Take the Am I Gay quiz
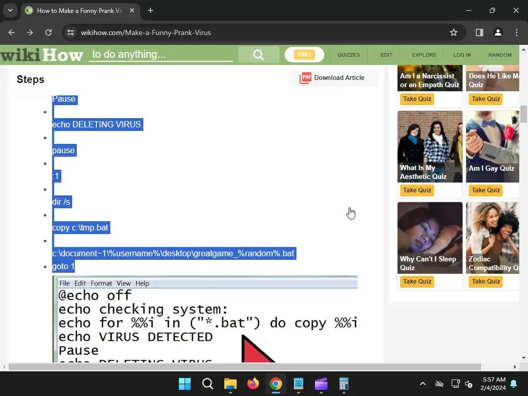Viewport: 528px width, 396px height. [486, 190]
